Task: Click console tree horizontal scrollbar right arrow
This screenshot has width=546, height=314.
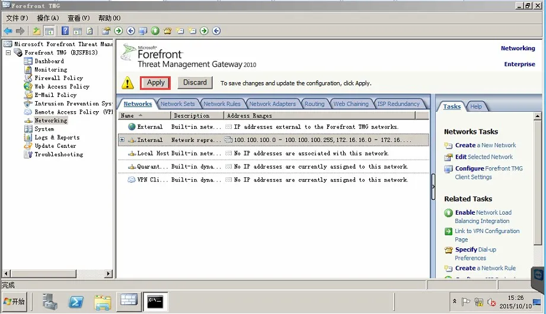Action: click(x=108, y=274)
